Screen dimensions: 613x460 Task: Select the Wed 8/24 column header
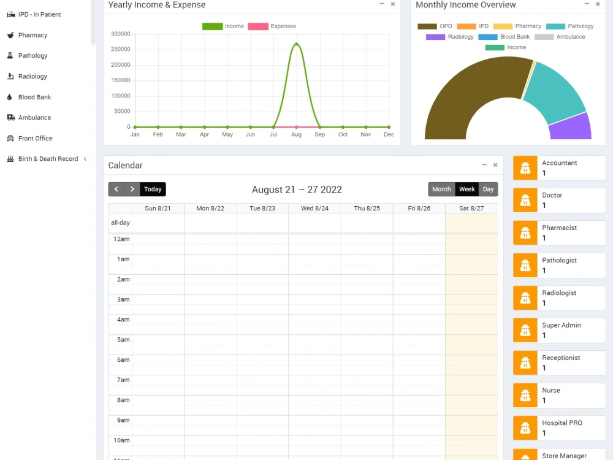pyautogui.click(x=314, y=209)
